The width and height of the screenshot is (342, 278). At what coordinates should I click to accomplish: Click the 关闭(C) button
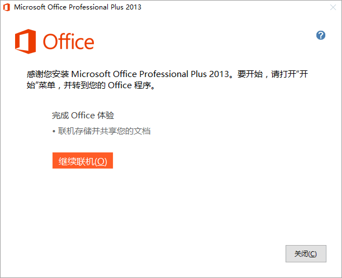click(x=306, y=253)
